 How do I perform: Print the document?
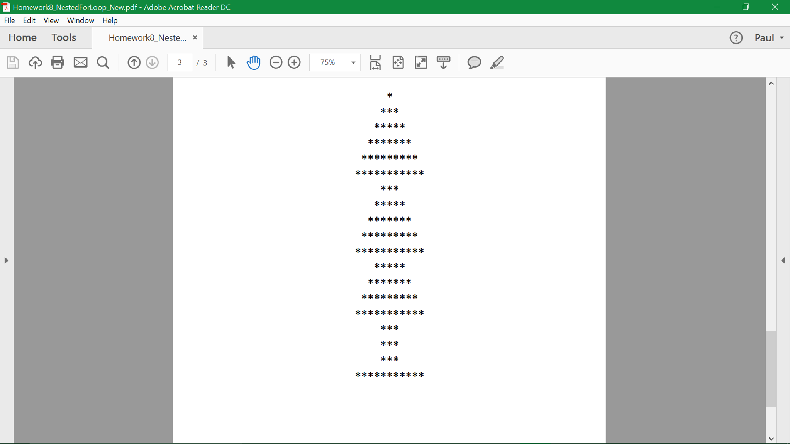(x=58, y=62)
